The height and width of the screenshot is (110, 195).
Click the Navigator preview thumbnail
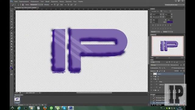[168, 46]
